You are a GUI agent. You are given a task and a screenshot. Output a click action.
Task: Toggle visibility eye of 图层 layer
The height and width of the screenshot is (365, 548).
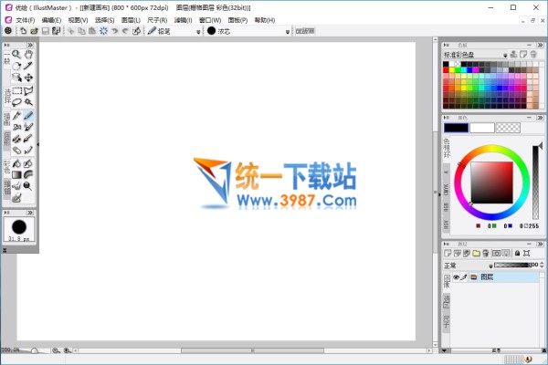click(x=456, y=277)
